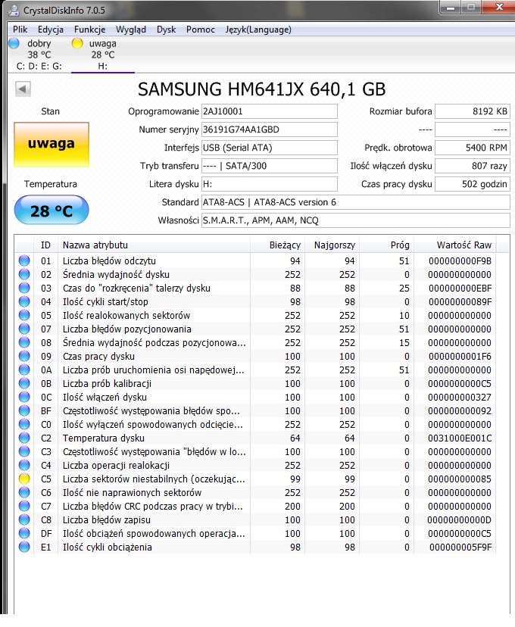
Task: Select the yellow 'uwaga' disk status icon
Action: (x=76, y=43)
